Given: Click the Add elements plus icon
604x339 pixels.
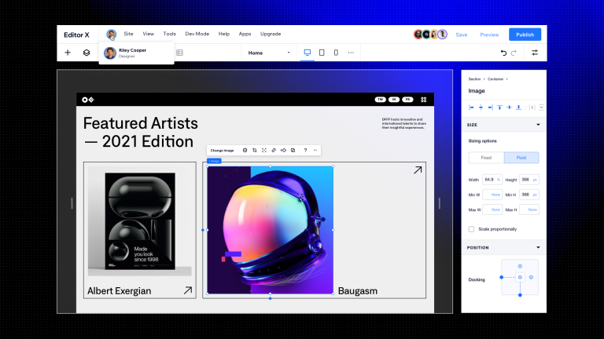Looking at the screenshot, I should click(x=68, y=53).
